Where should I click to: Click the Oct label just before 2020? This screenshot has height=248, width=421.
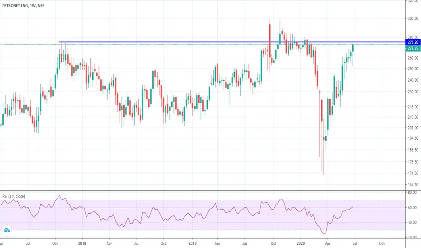pos(274,243)
